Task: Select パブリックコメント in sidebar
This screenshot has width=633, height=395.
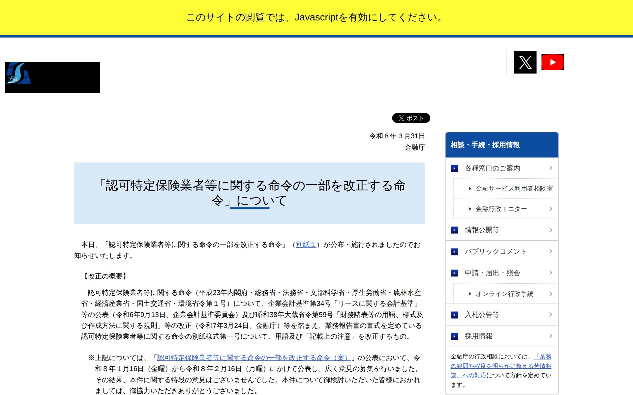Action: point(495,251)
